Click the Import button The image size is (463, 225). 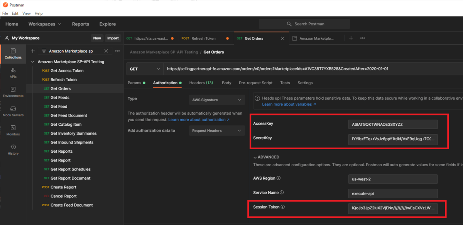(x=113, y=38)
